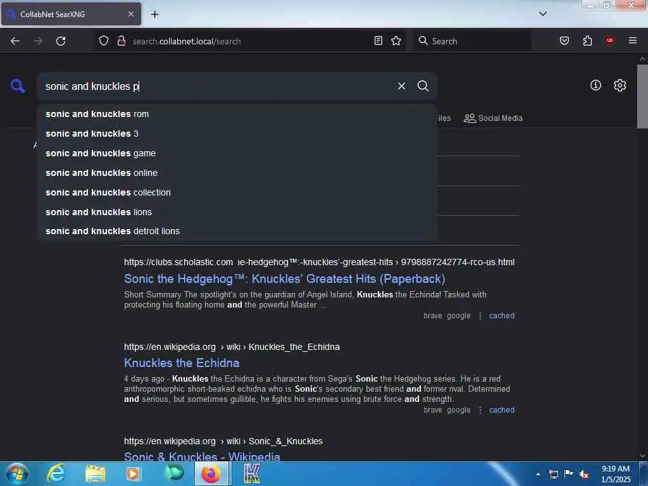Open cached link for Knuckles the Echidna
Image resolution: width=648 pixels, height=486 pixels.
pos(502,410)
